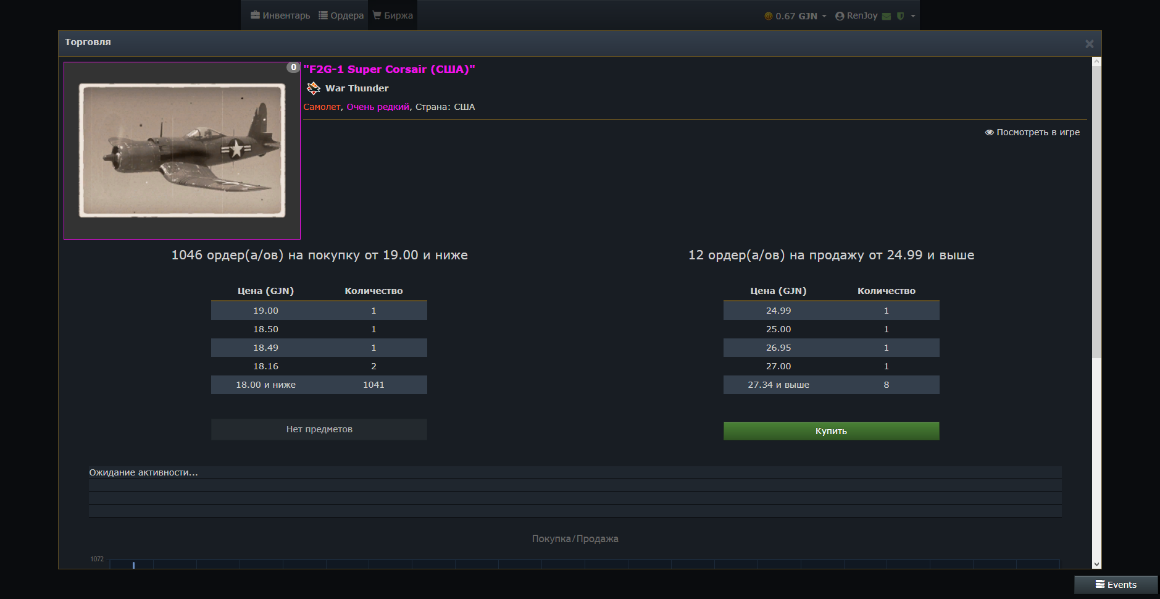This screenshot has height=599, width=1160.
Task: Click the GJN coin balance icon
Action: pyautogui.click(x=769, y=16)
